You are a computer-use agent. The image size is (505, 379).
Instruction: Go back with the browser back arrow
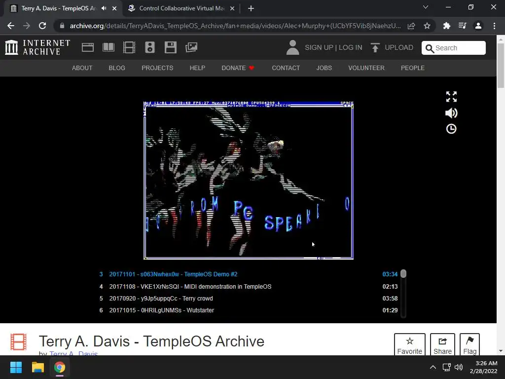pos(11,26)
